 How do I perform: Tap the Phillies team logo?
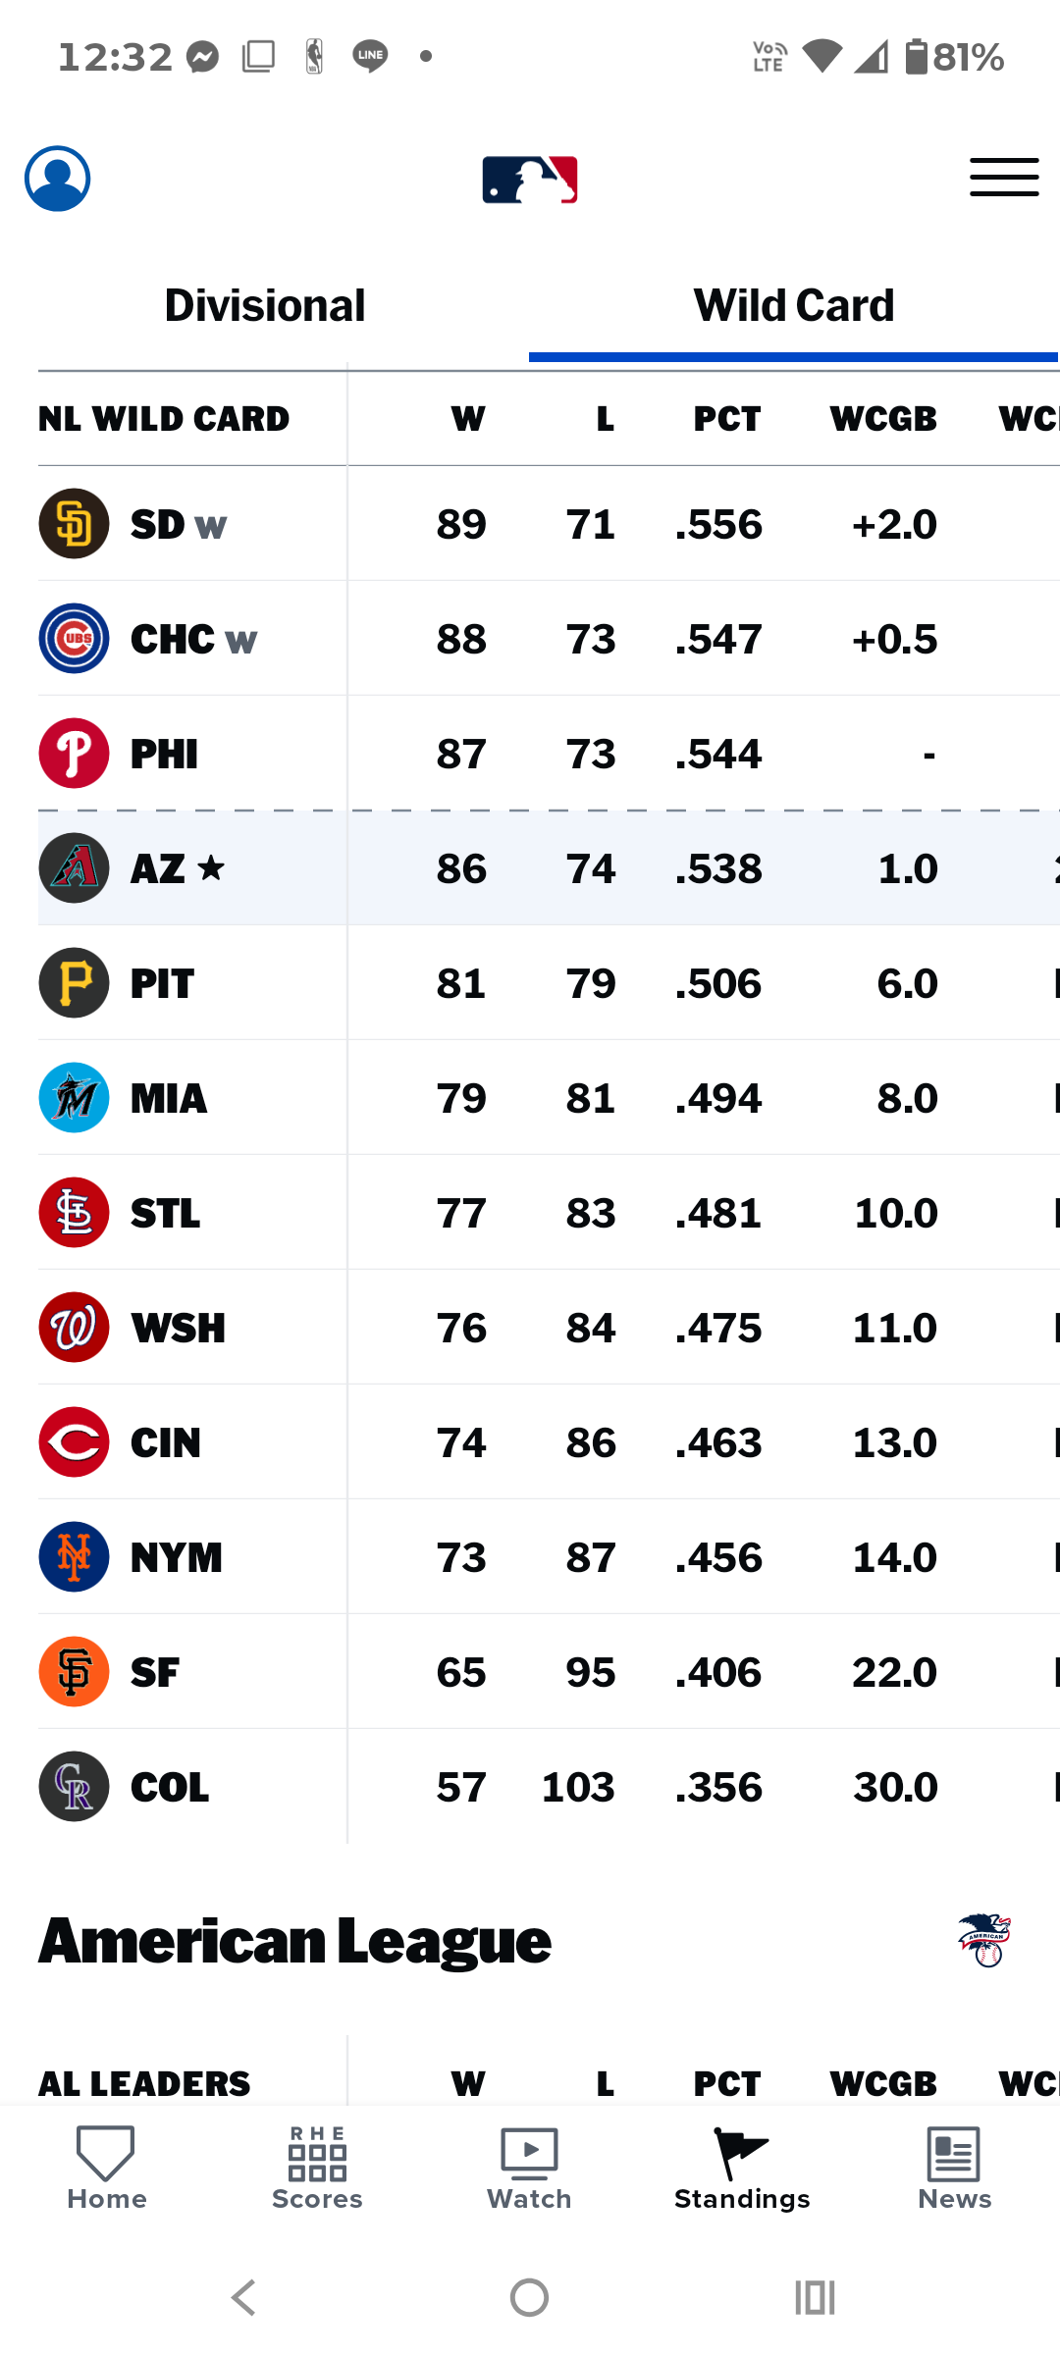pyautogui.click(x=74, y=754)
